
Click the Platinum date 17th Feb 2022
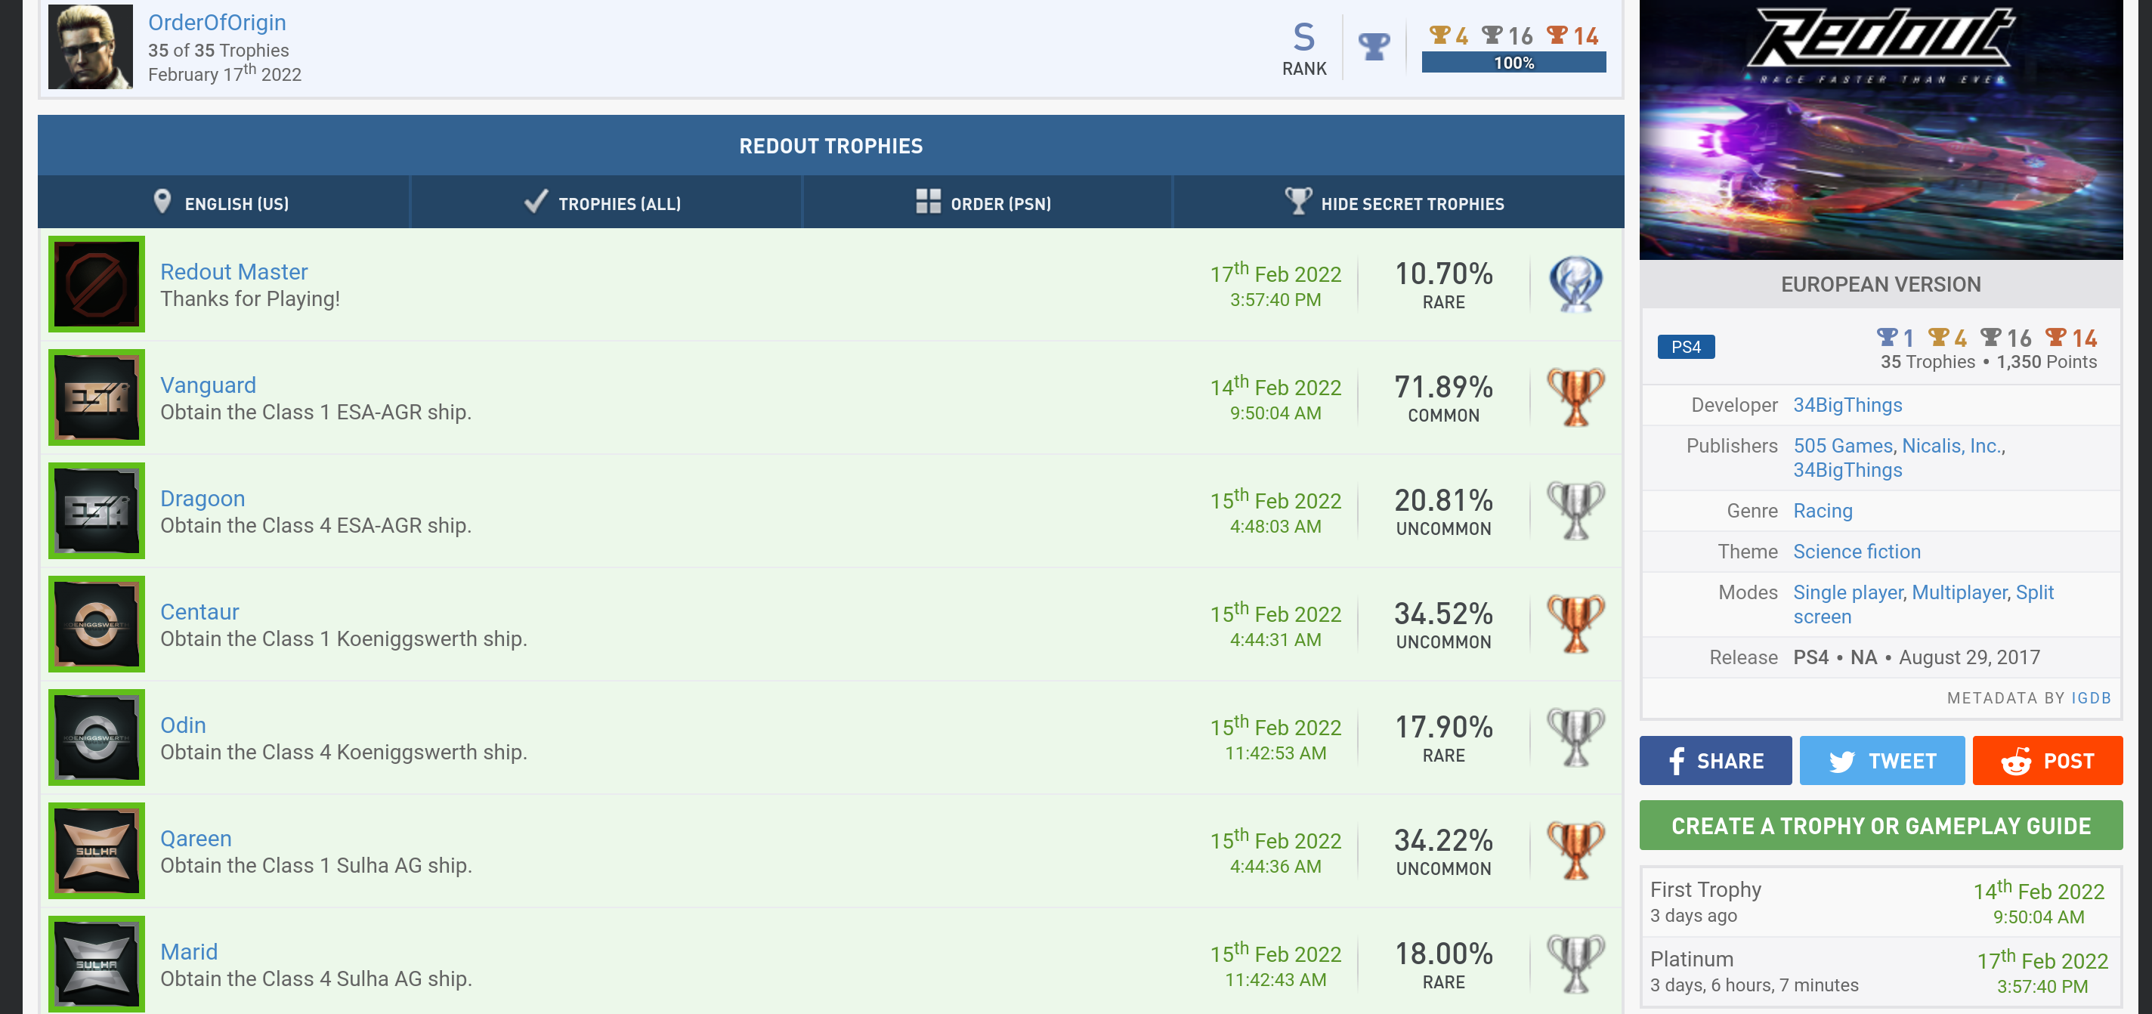2042,960
